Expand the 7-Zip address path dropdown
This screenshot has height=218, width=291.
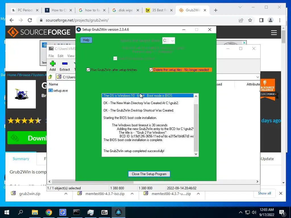257,77
